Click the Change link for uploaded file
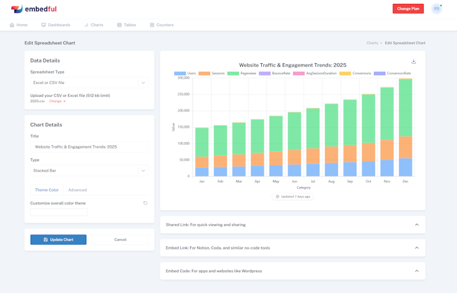The width and height of the screenshot is (457, 293). (55, 101)
